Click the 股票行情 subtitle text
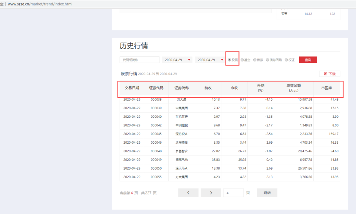The image size is (356, 214). tap(129, 74)
